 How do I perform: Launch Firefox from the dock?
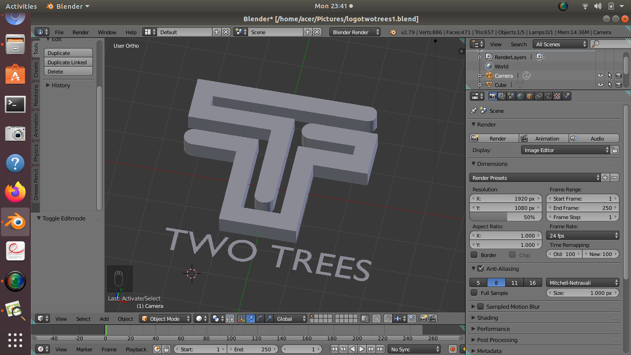pyautogui.click(x=15, y=192)
